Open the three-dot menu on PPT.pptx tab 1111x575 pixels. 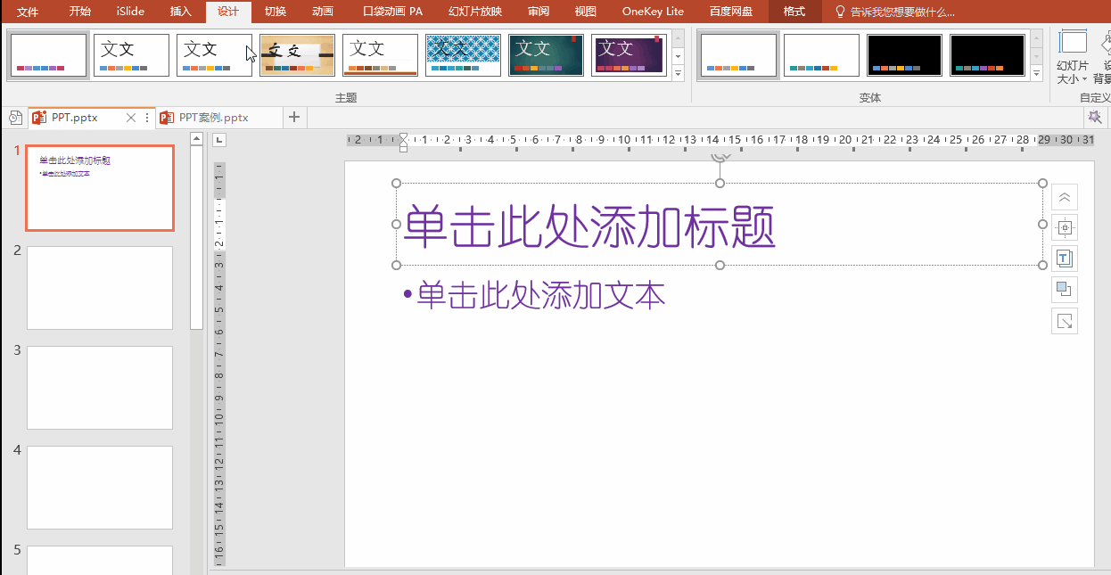[x=146, y=117]
